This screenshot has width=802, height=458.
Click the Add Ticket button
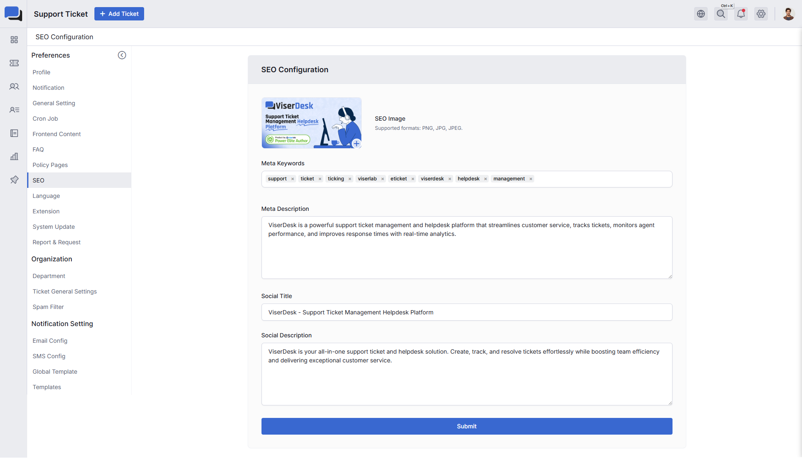[119, 14]
